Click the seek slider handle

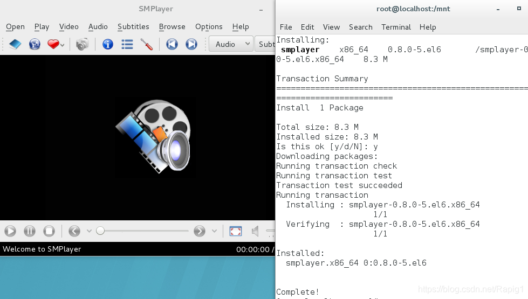point(100,231)
